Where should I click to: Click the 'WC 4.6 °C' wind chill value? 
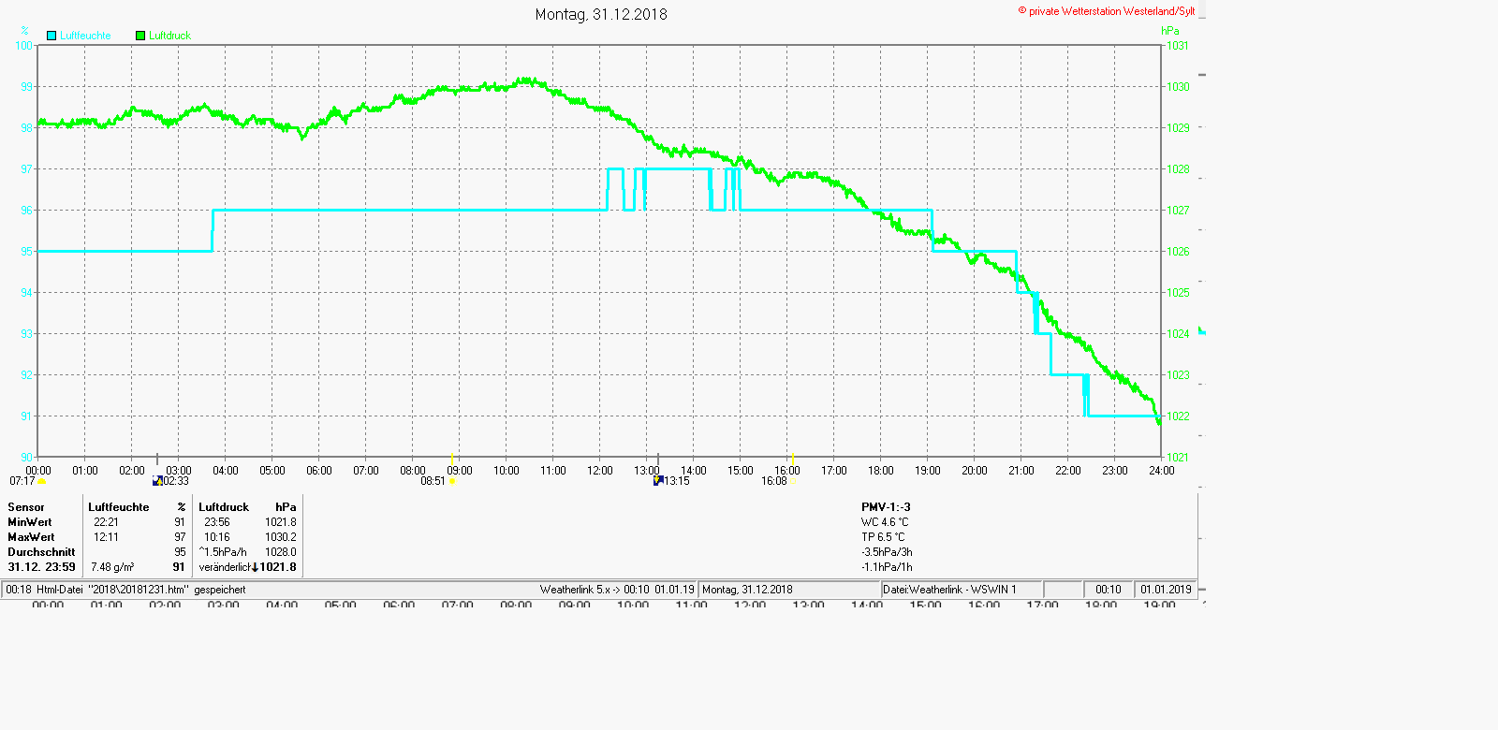(885, 522)
